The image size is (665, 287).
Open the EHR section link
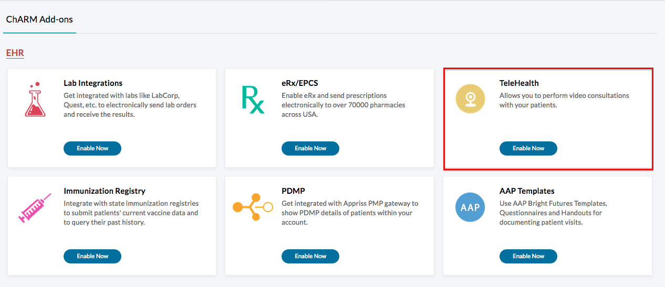[15, 53]
